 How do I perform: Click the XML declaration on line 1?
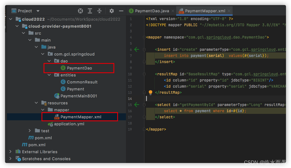tap(189, 19)
